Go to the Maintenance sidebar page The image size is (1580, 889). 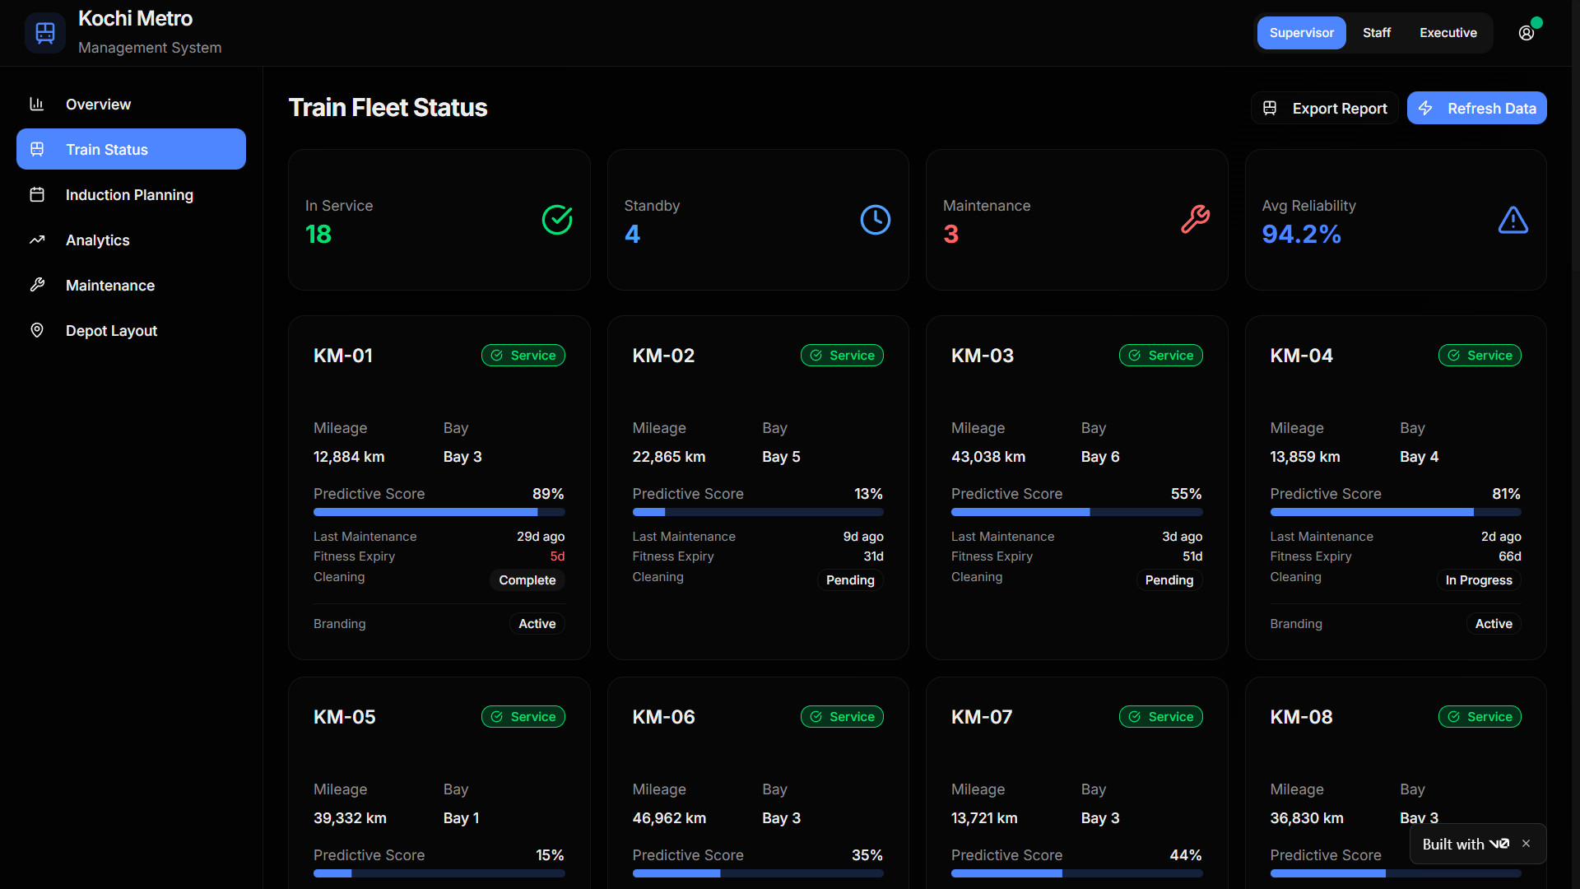pyautogui.click(x=110, y=286)
